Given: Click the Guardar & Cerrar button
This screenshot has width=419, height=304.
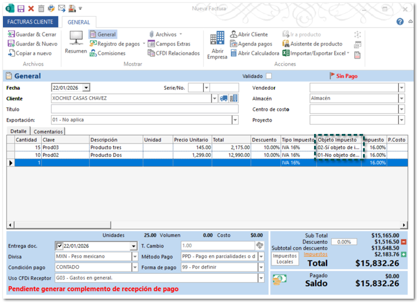Looking at the screenshot, I should (32, 34).
